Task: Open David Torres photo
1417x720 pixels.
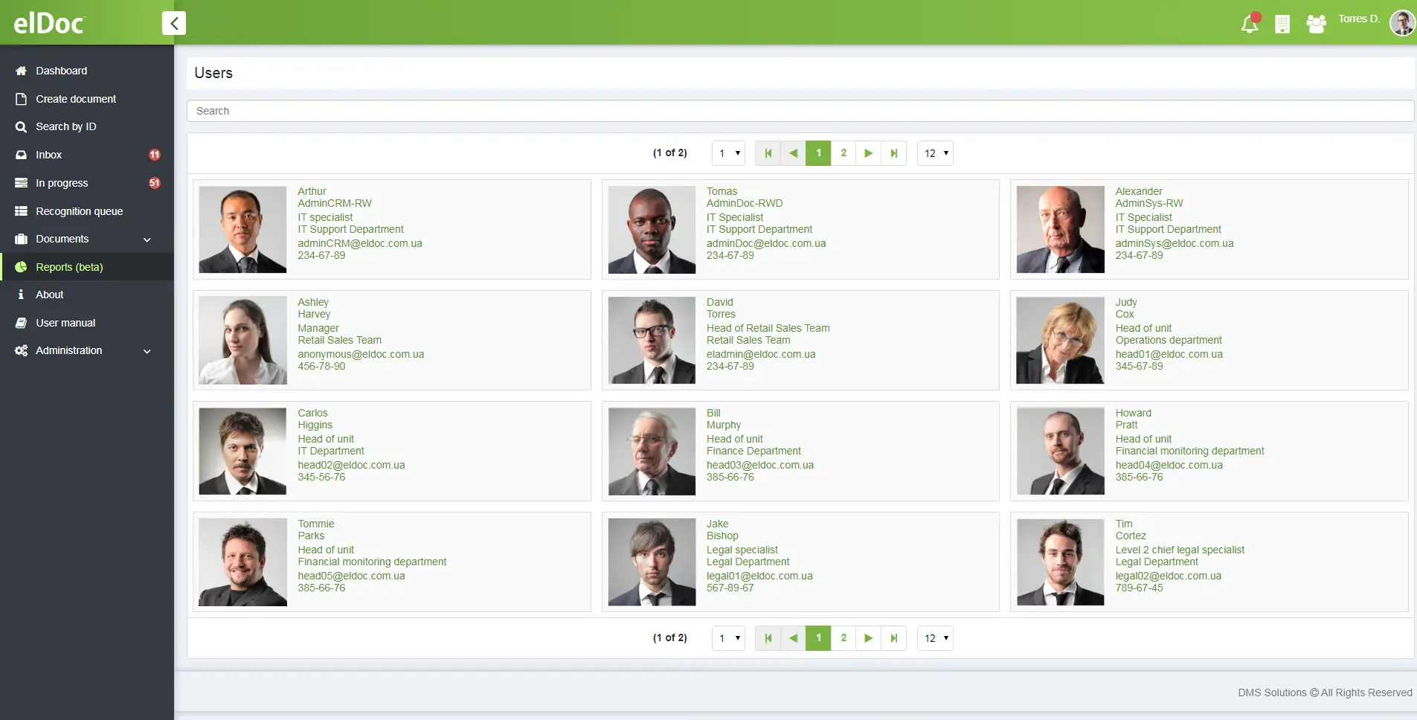Action: click(x=652, y=340)
